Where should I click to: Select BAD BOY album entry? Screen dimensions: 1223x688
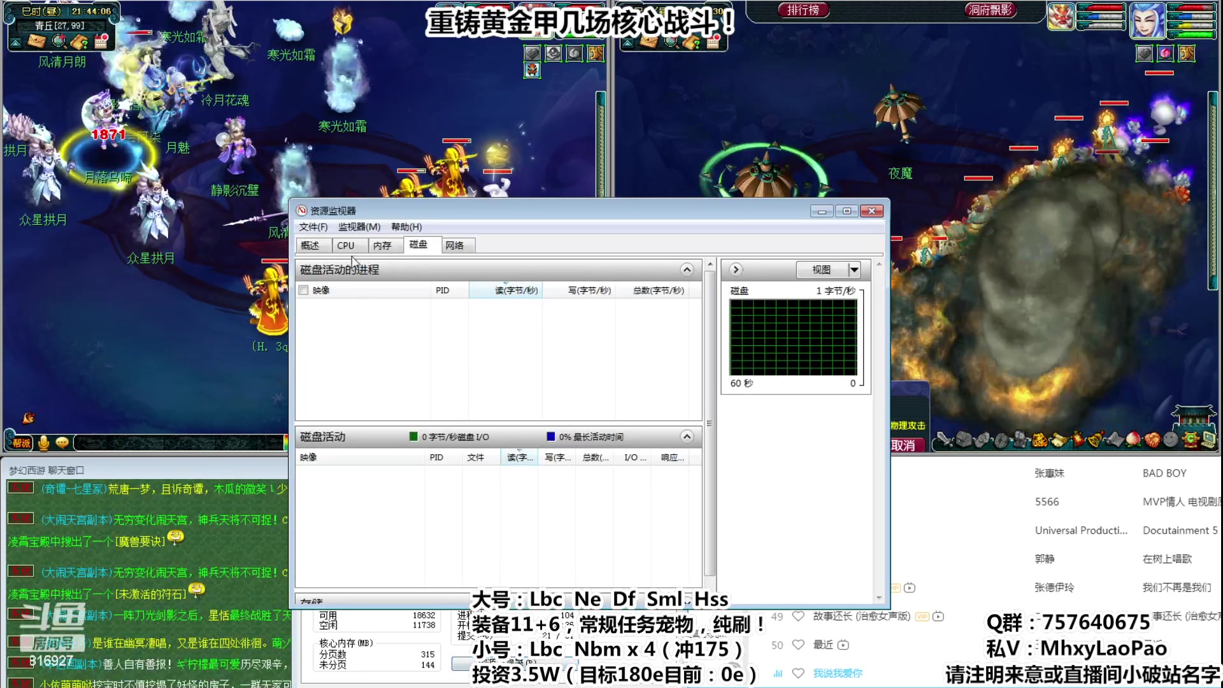[1164, 473]
